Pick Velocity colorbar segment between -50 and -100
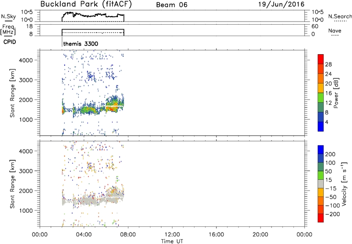Viewport: 352px width, 244px height. (321, 201)
